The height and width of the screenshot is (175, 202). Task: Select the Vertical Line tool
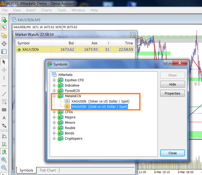click(4, 78)
